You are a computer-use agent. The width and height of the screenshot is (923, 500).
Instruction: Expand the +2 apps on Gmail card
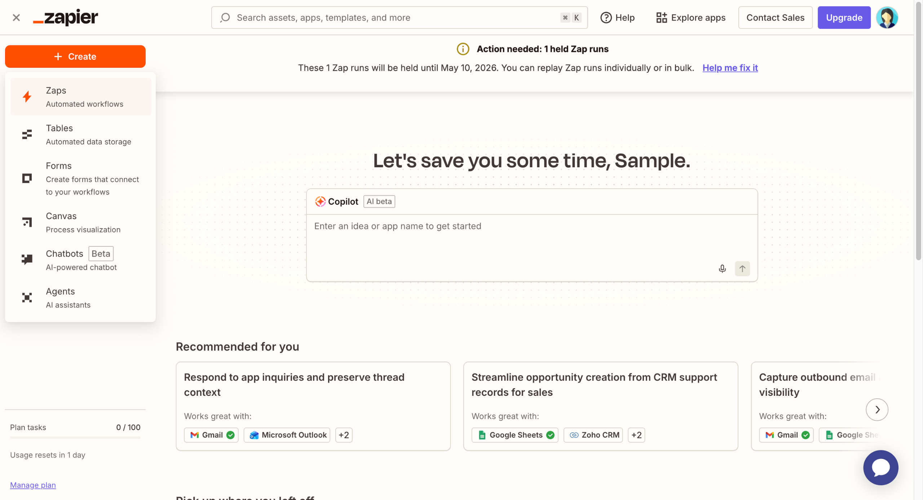344,435
